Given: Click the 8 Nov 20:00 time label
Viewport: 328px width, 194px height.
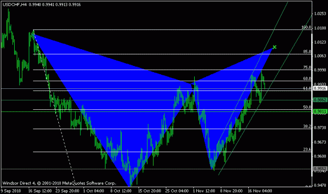Looking at the screenshot, I should coord(231,191).
